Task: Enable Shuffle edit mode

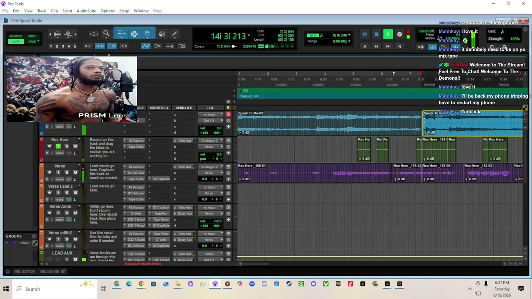Action: click(x=16, y=36)
